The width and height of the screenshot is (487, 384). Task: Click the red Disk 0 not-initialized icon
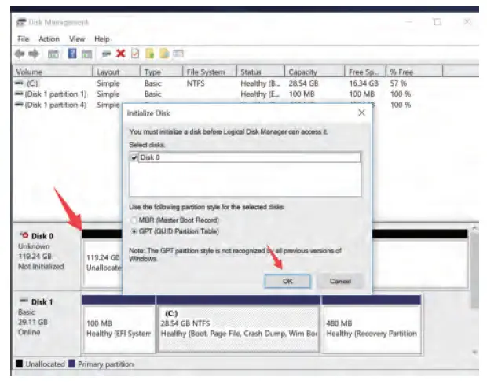pos(24,235)
